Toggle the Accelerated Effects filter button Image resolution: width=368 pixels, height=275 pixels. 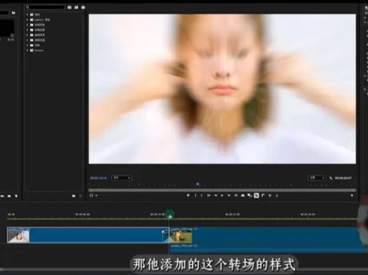69,7
